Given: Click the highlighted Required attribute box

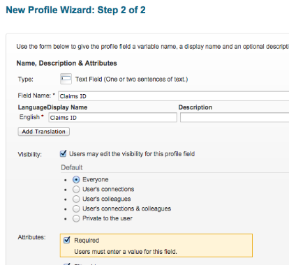Looking at the screenshot, I should click(156, 245).
